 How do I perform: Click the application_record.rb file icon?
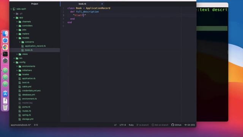[x=23, y=46]
